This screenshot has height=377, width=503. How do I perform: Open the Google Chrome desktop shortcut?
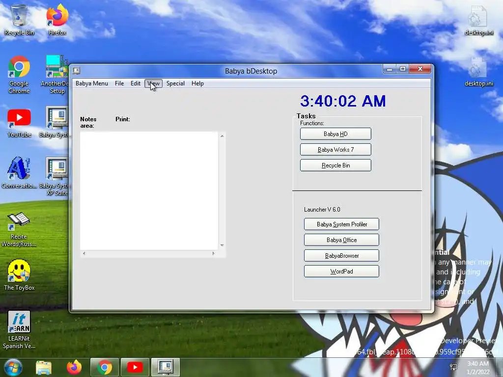19,75
